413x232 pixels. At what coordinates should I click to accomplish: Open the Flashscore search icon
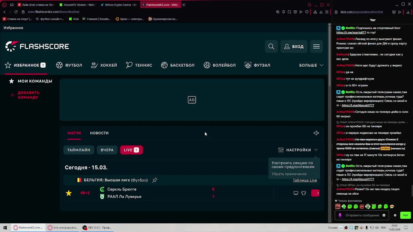[x=271, y=47]
